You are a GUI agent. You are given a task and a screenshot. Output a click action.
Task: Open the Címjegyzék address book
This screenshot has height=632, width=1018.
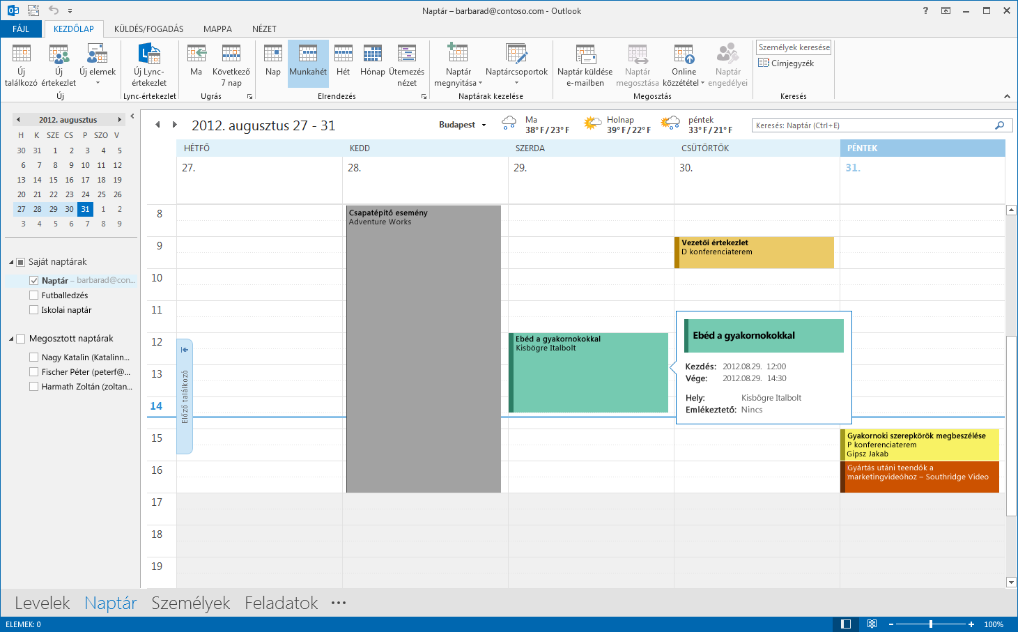pos(786,63)
